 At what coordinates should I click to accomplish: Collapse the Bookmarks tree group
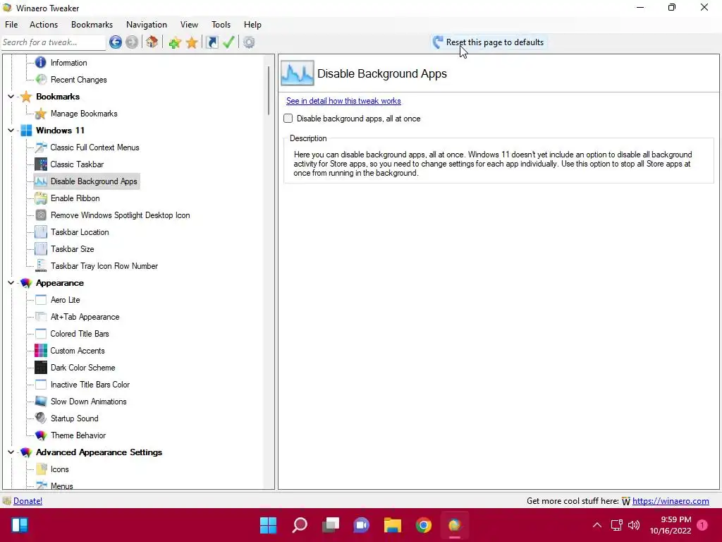click(11, 96)
